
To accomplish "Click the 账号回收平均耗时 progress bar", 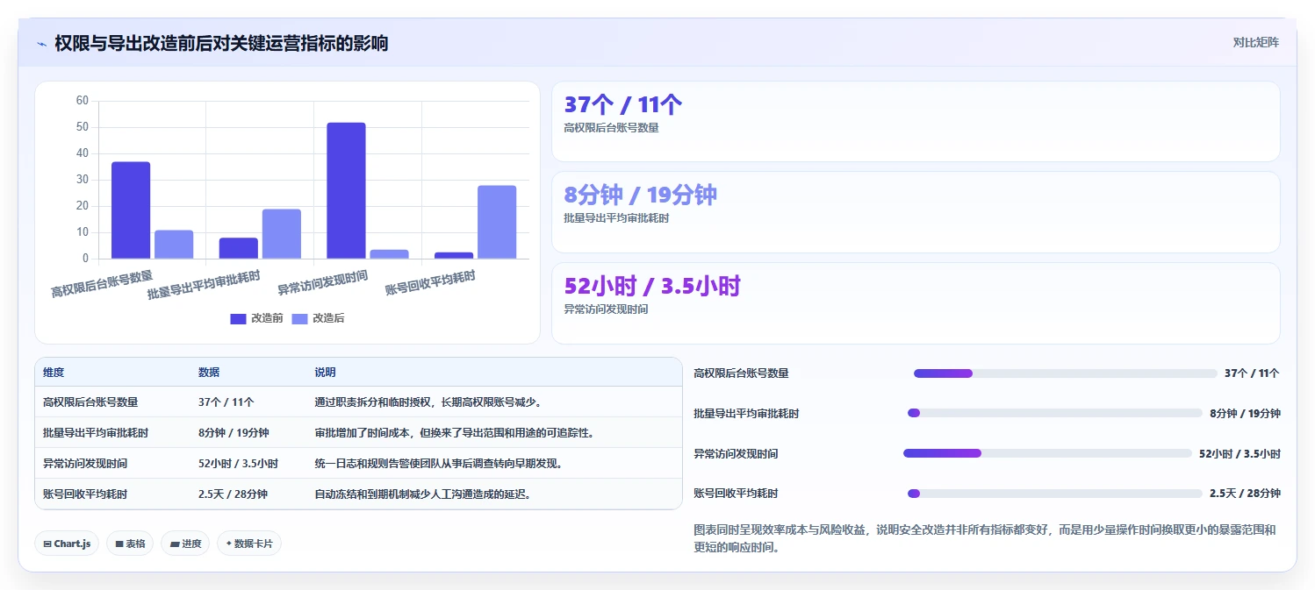I will point(1055,494).
